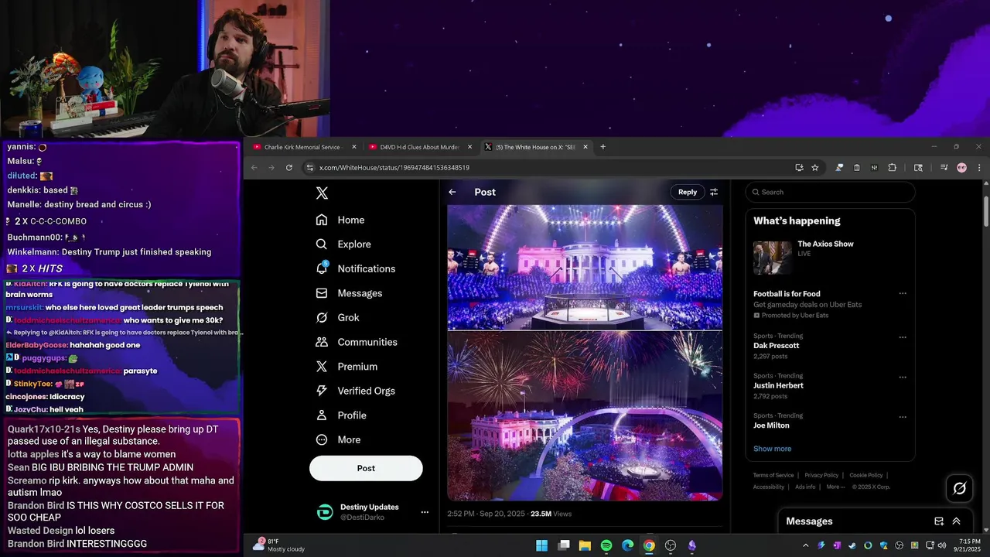Open Verified Orgs in sidebar

[356, 391]
